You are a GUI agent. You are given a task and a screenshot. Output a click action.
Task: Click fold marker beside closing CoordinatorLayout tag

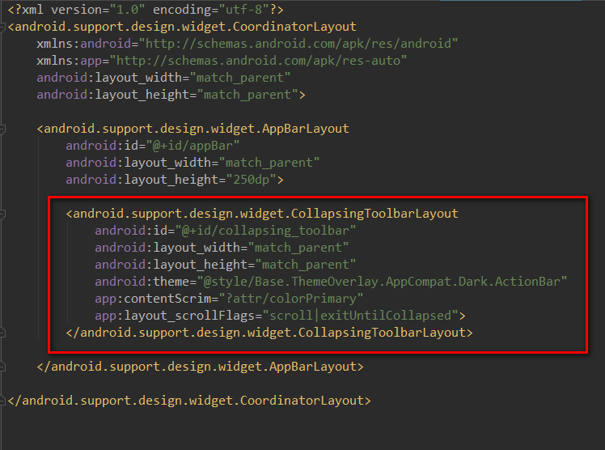(2, 401)
